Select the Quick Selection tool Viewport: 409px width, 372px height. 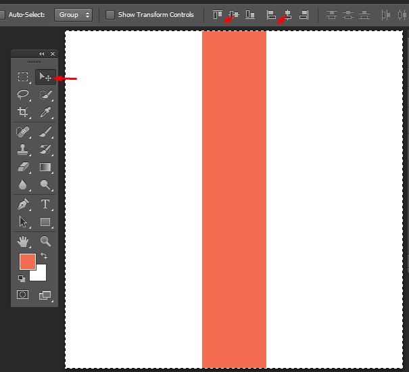pos(45,95)
